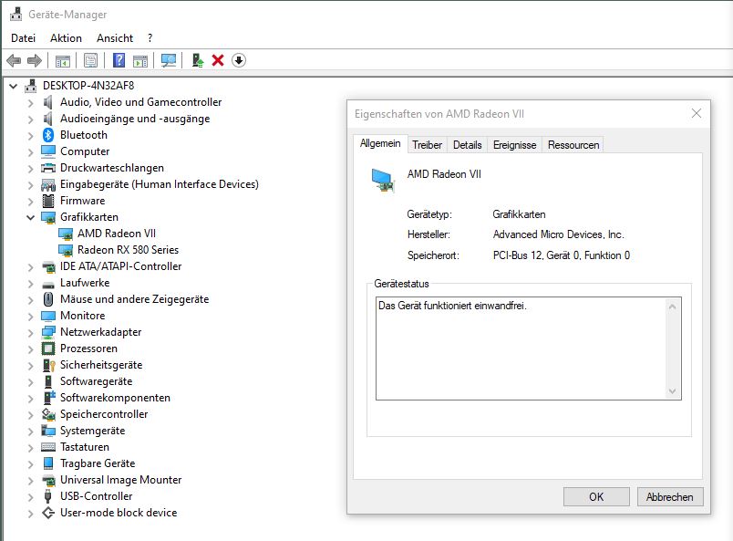The image size is (733, 541).
Task: Click the Speichercontroller icon
Action: tap(48, 414)
